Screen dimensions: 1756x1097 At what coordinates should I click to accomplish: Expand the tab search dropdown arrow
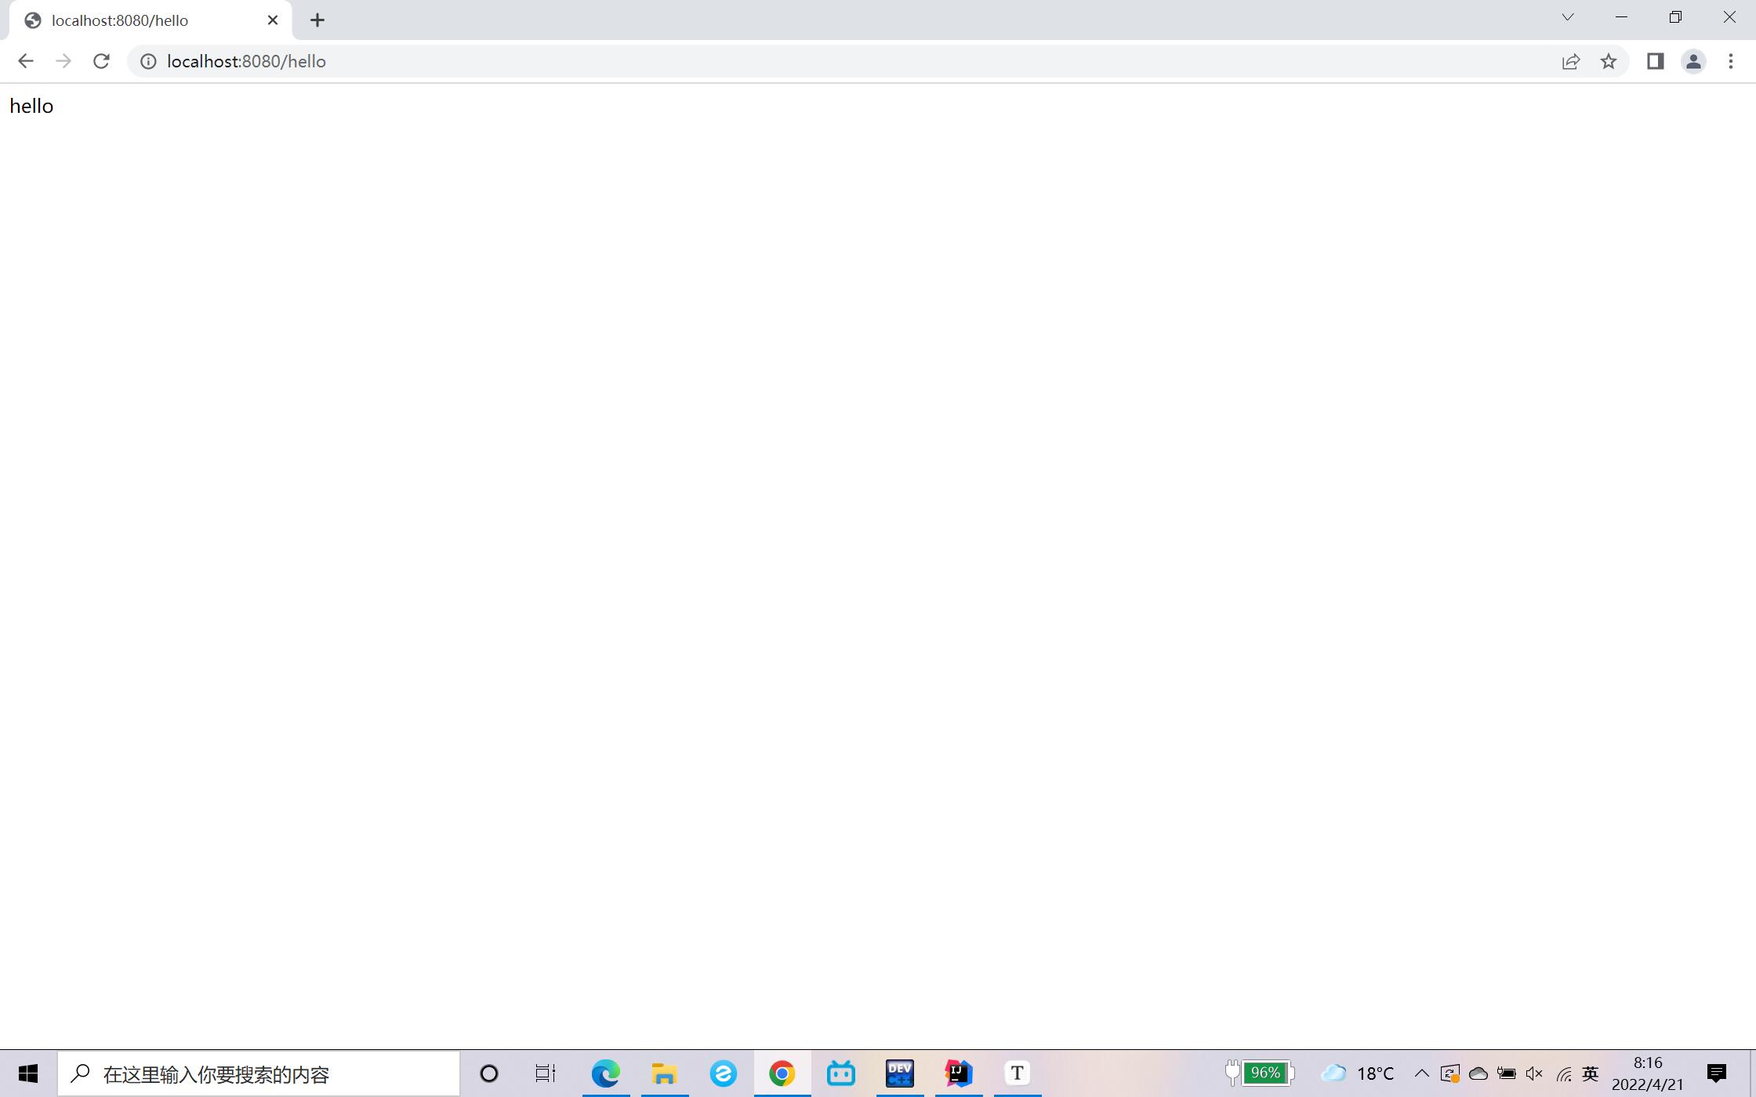pyautogui.click(x=1567, y=17)
